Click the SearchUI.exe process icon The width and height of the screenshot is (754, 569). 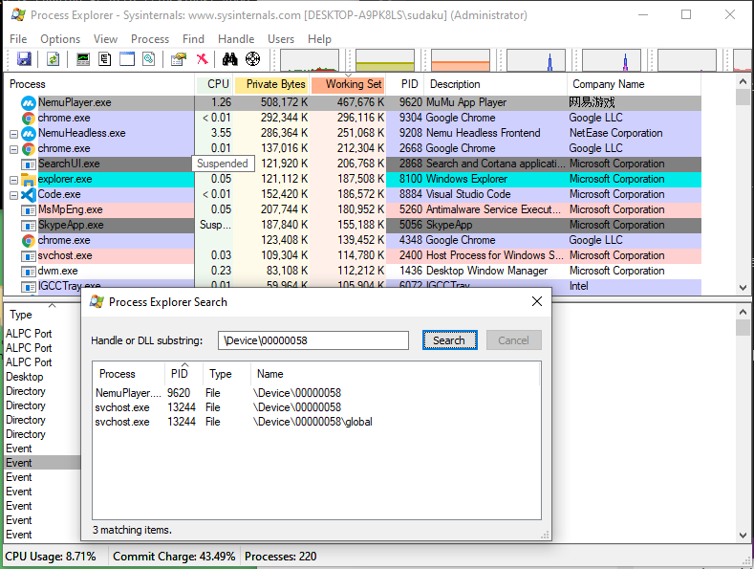(x=29, y=164)
